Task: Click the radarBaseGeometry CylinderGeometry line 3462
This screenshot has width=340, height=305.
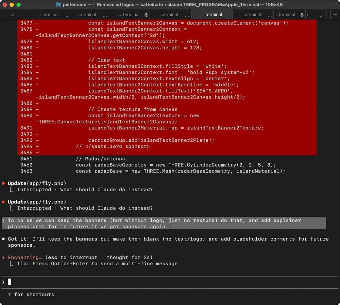Action: (x=176, y=165)
